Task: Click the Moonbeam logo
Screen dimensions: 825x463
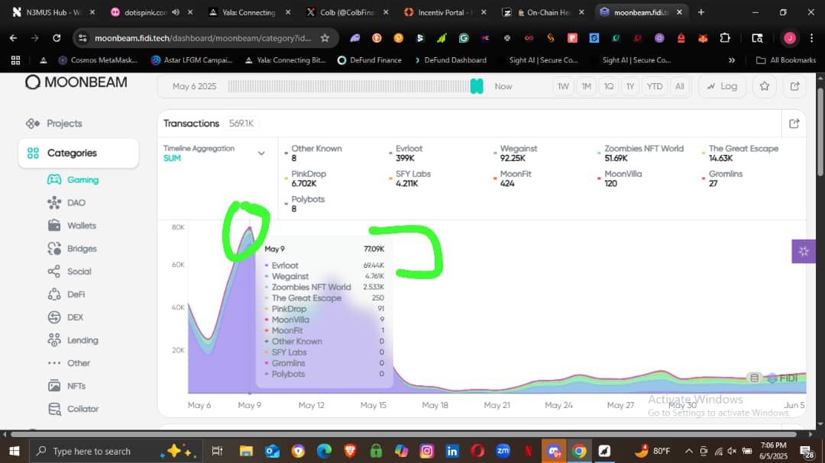Action: pos(76,82)
